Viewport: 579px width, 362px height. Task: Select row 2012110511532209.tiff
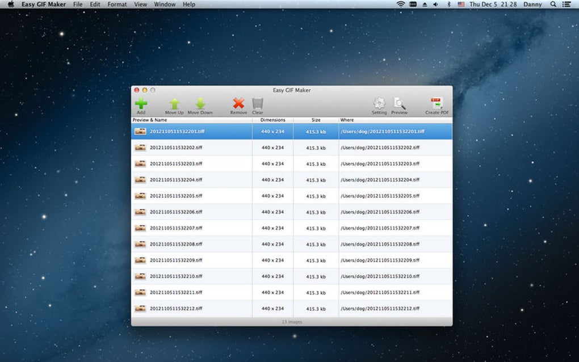(x=292, y=260)
